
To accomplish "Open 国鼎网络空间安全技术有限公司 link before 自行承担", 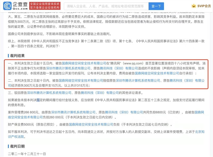I will coord(157,73).
